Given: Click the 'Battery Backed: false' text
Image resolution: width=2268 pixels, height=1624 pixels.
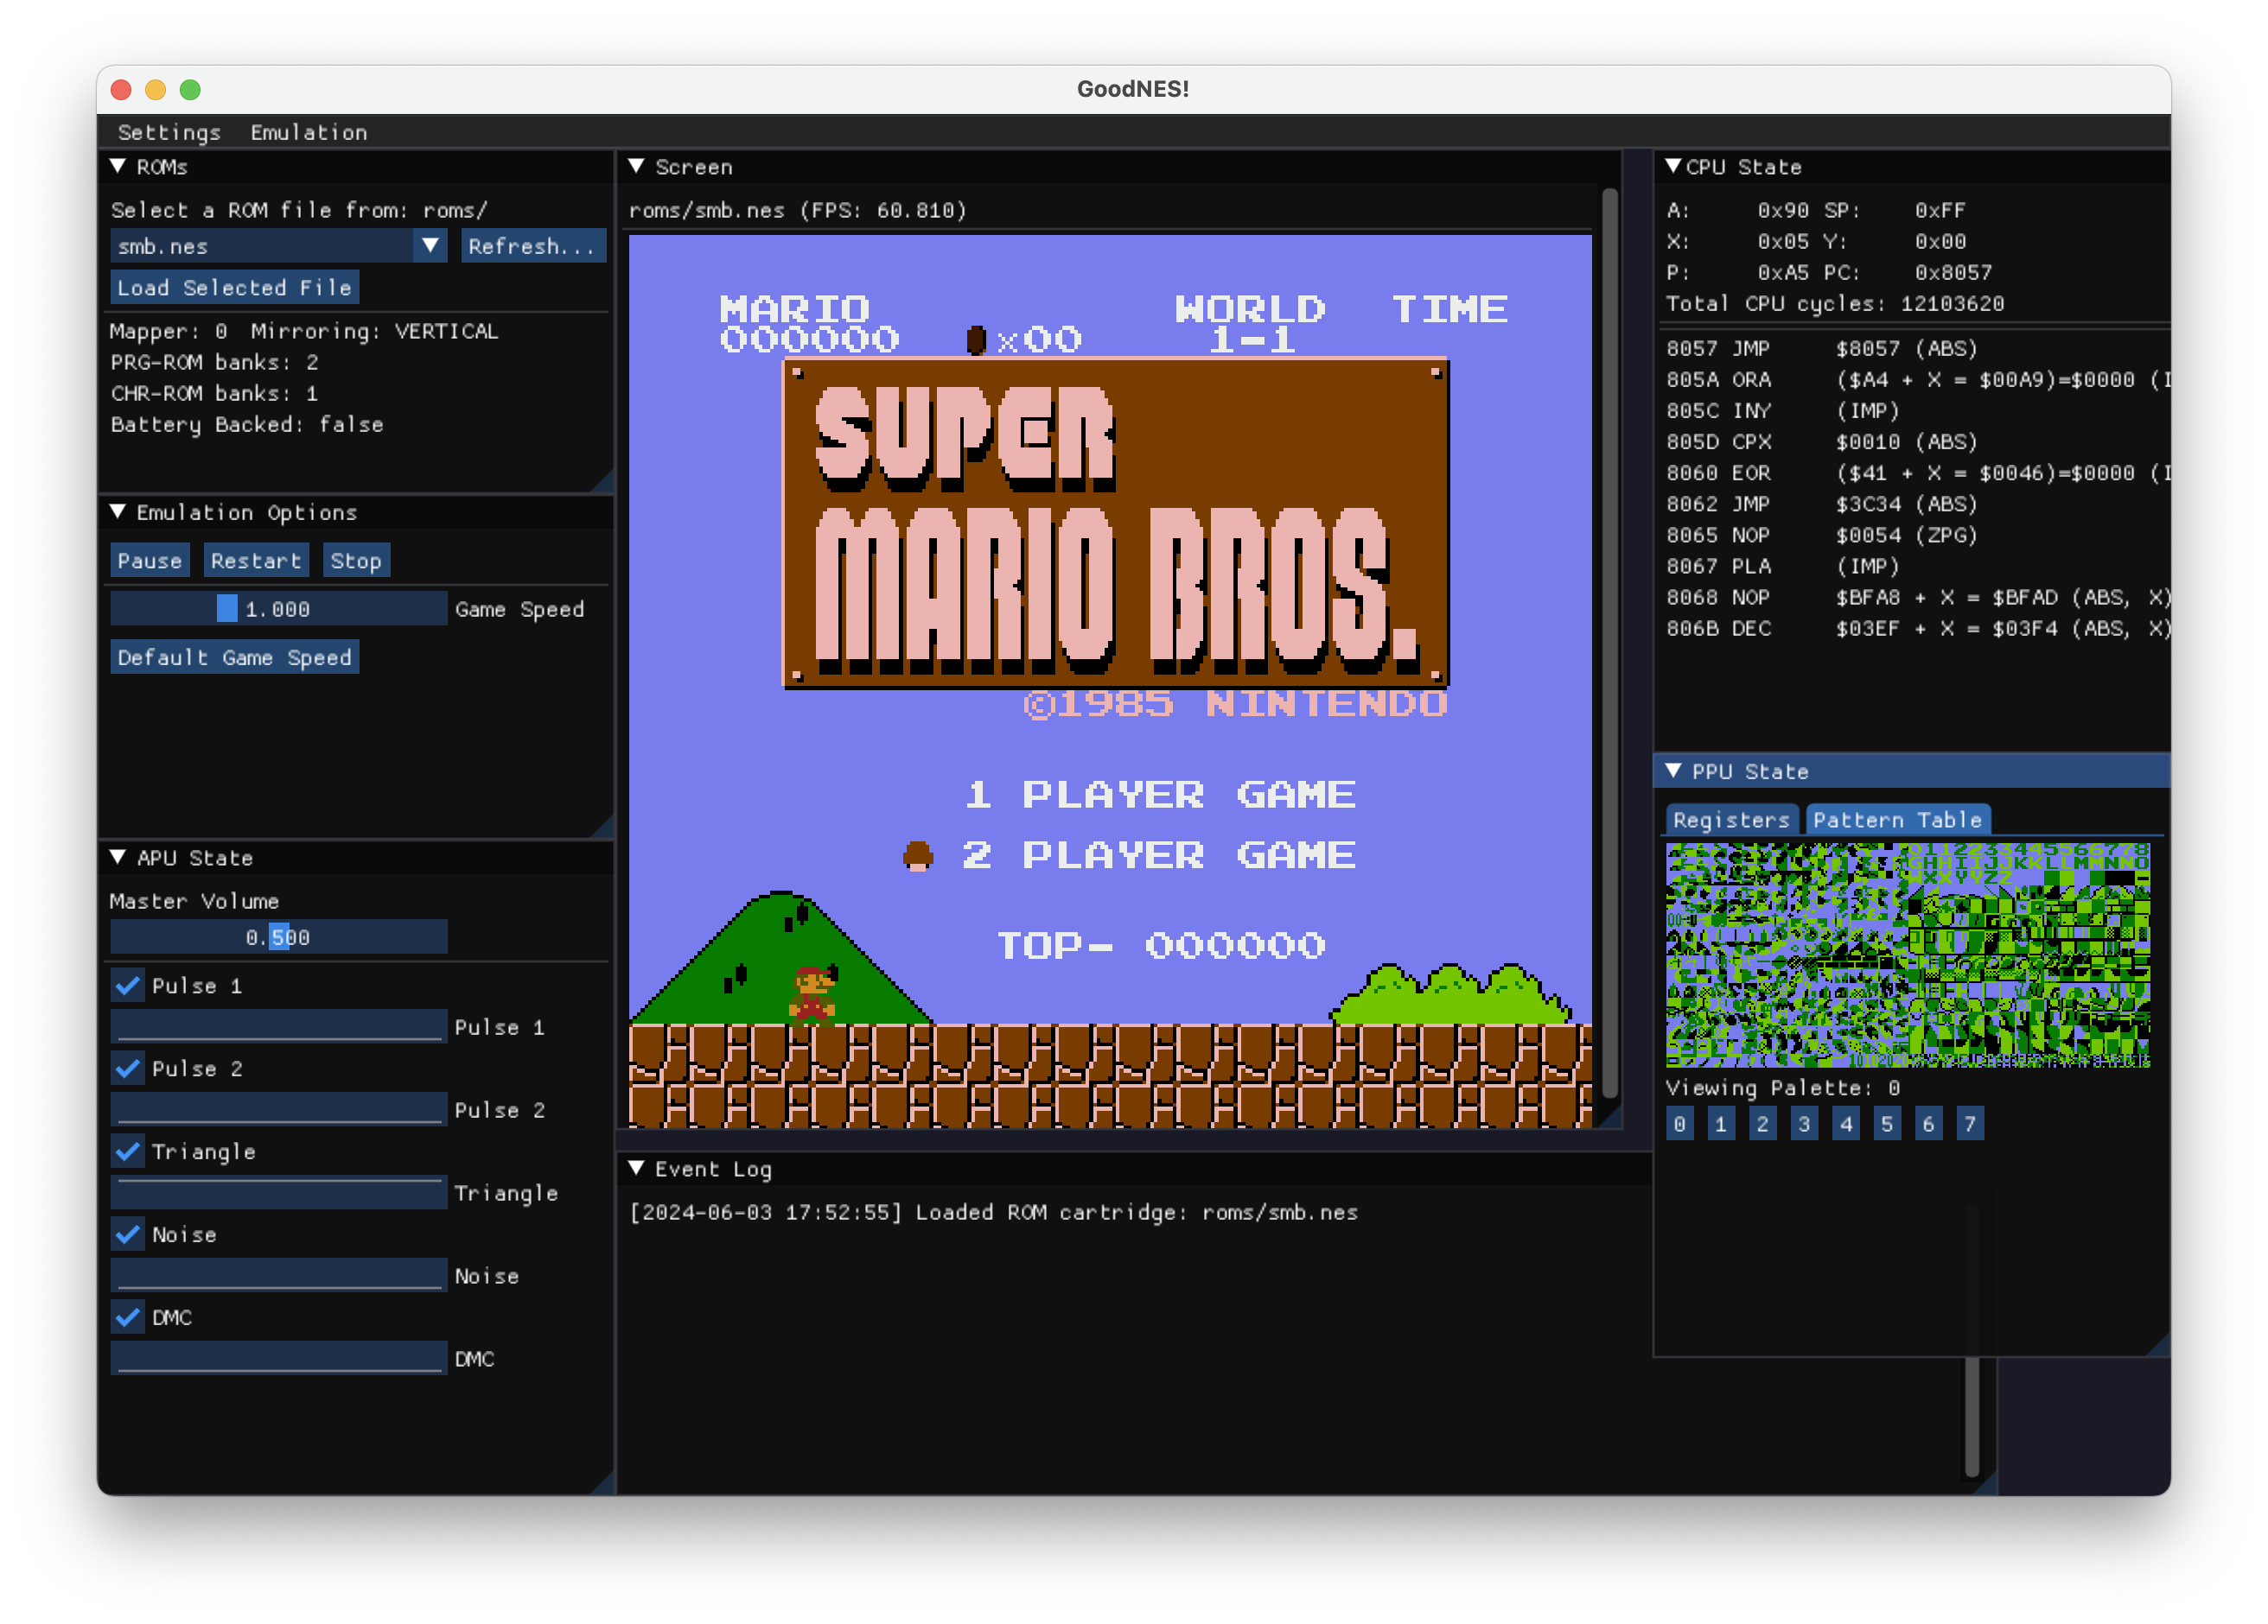Looking at the screenshot, I should click(x=247, y=424).
